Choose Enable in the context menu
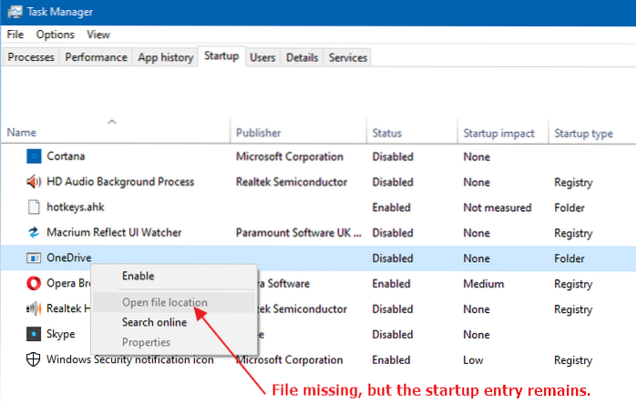 point(138,276)
